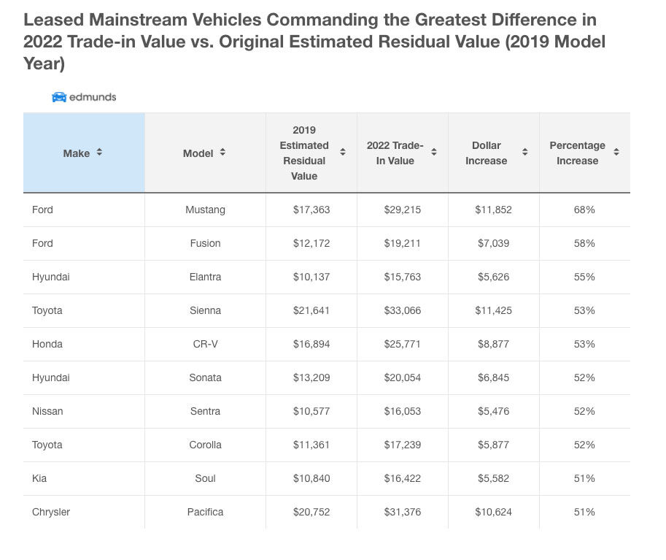
Task: Click the Model column header text
Action: click(x=198, y=153)
